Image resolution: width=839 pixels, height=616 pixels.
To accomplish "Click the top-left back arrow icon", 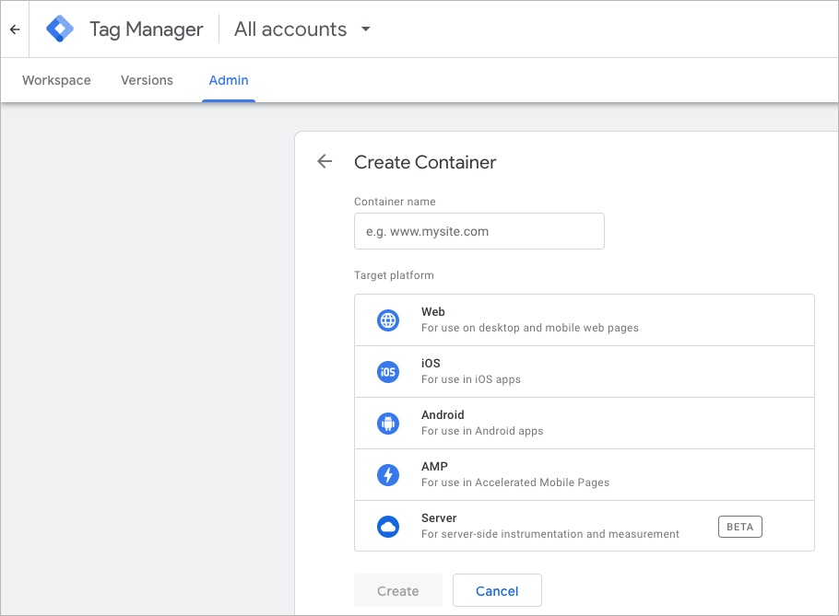I will 15,29.
